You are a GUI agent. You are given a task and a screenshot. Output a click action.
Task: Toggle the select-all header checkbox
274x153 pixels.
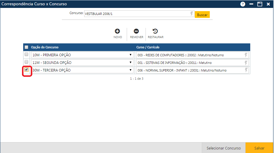[26, 47]
